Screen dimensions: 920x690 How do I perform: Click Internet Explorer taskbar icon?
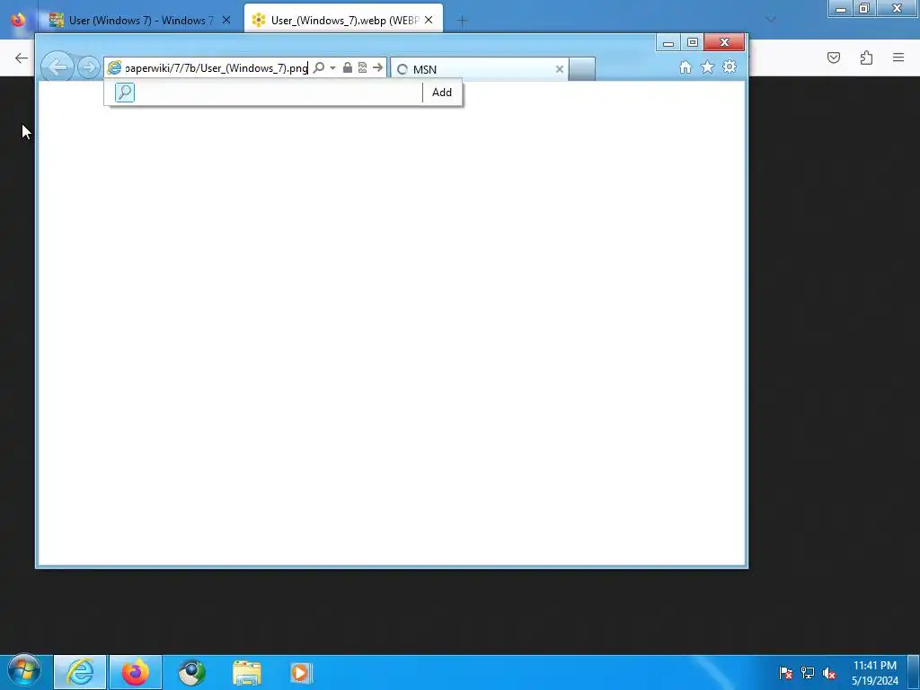(x=80, y=672)
